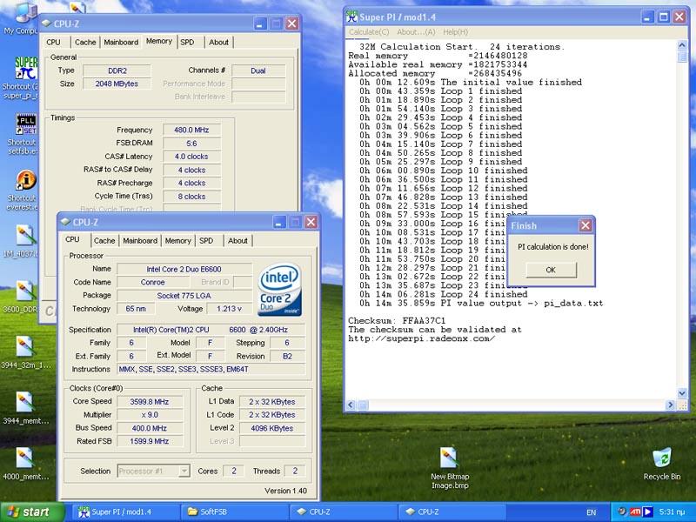Select the 4000_memt bitmap file on desktop
Viewport: 696px width, 522px height.
pyautogui.click(x=24, y=459)
